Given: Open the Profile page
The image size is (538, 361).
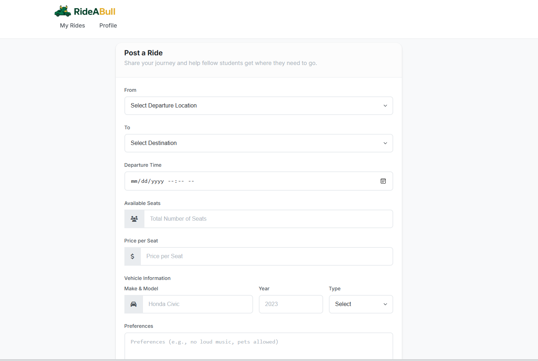Looking at the screenshot, I should (108, 25).
